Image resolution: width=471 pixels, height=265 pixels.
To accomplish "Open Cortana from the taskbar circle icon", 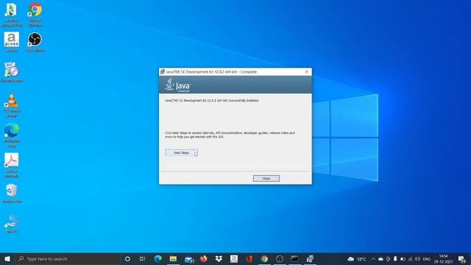I will pyautogui.click(x=127, y=258).
